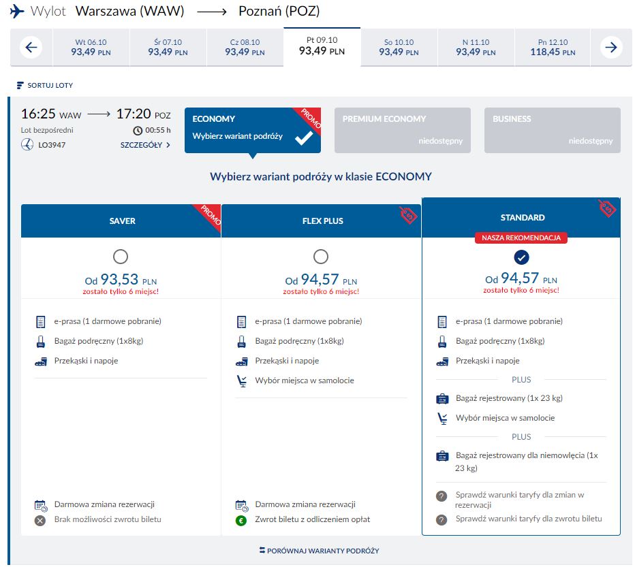The image size is (635, 567).
Task: Choose the PREMIUM ECONOMY class card
Action: (x=403, y=130)
